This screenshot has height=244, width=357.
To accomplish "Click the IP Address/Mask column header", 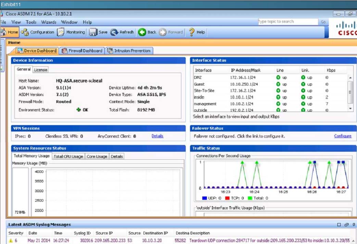I will [245, 70].
